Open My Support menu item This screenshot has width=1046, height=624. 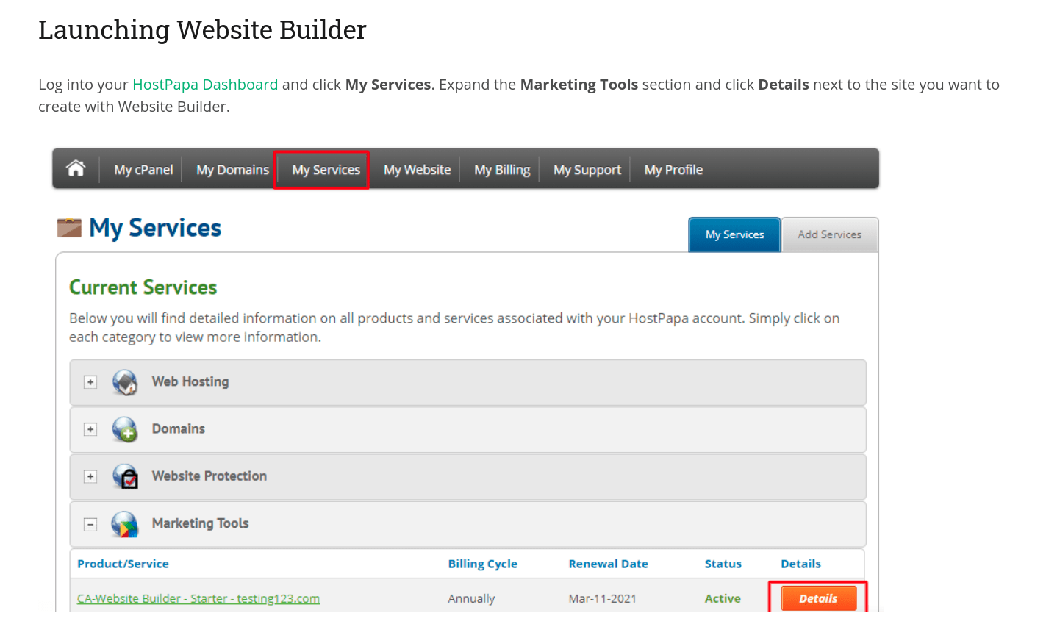[x=587, y=170]
